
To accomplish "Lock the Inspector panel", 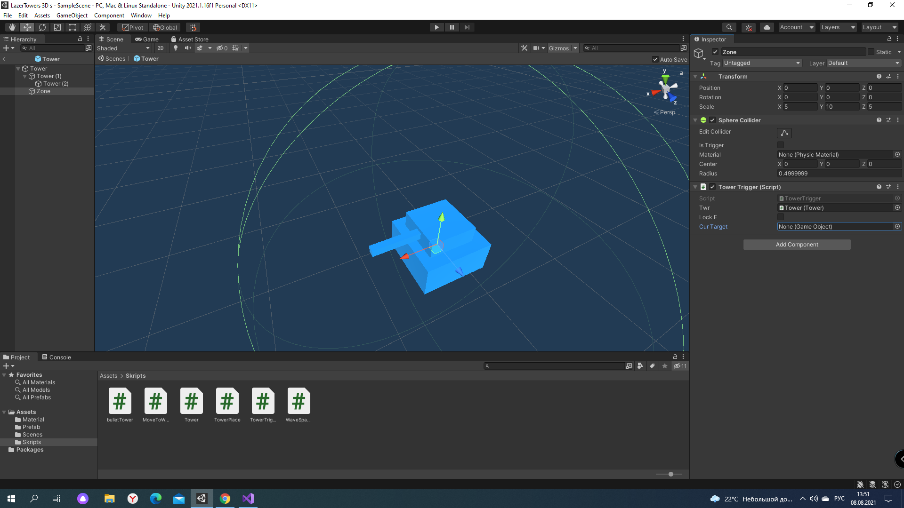I will pos(889,39).
